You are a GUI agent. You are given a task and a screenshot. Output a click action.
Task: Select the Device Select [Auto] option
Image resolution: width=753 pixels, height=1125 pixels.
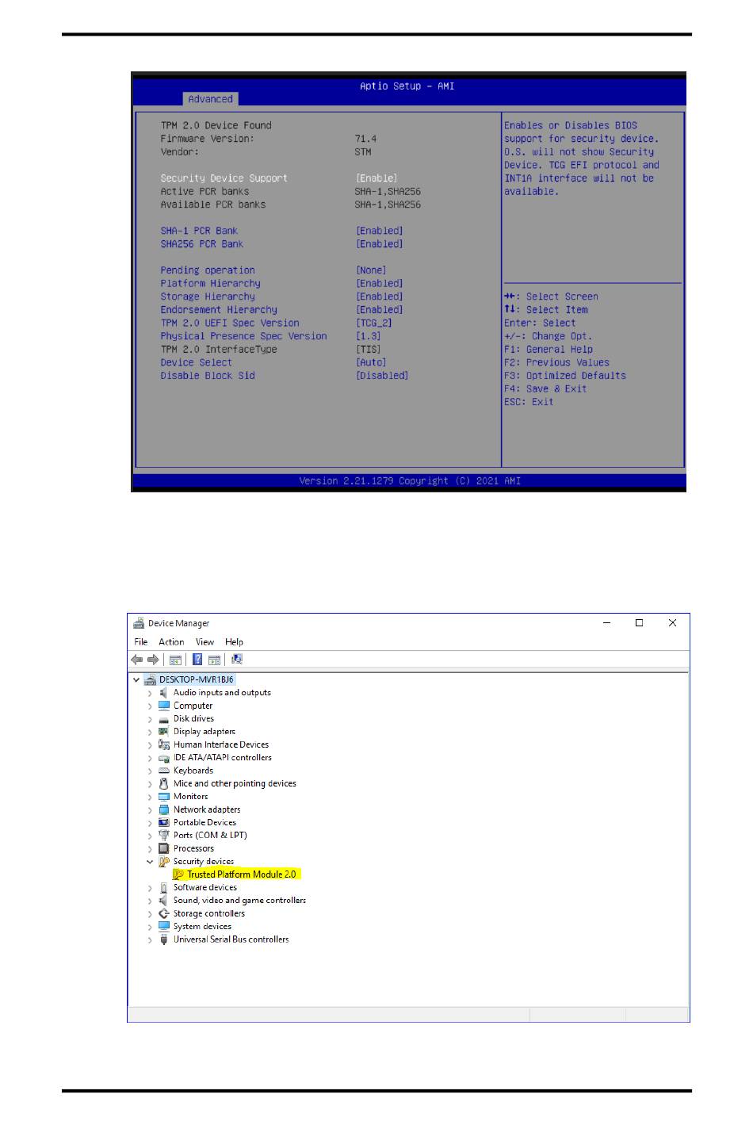(197, 362)
